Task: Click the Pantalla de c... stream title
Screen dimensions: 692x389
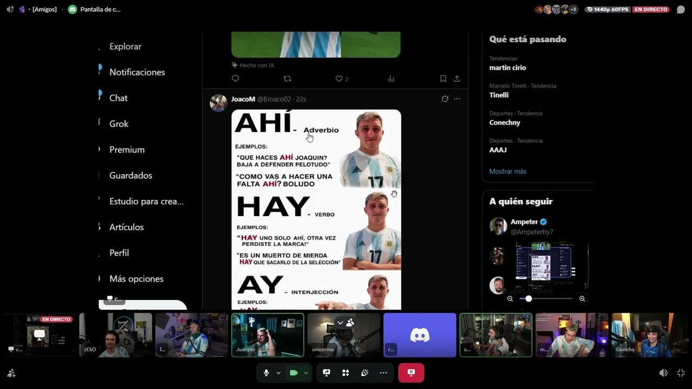Action: click(x=100, y=9)
